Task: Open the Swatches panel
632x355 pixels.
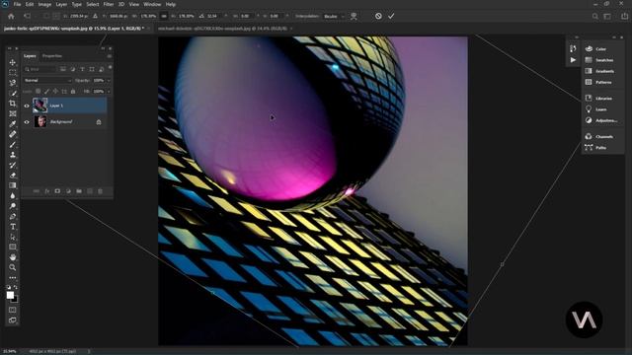Action: 599,60
